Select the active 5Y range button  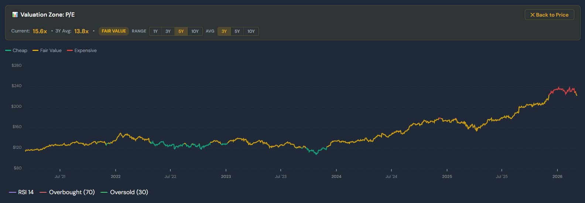[181, 31]
